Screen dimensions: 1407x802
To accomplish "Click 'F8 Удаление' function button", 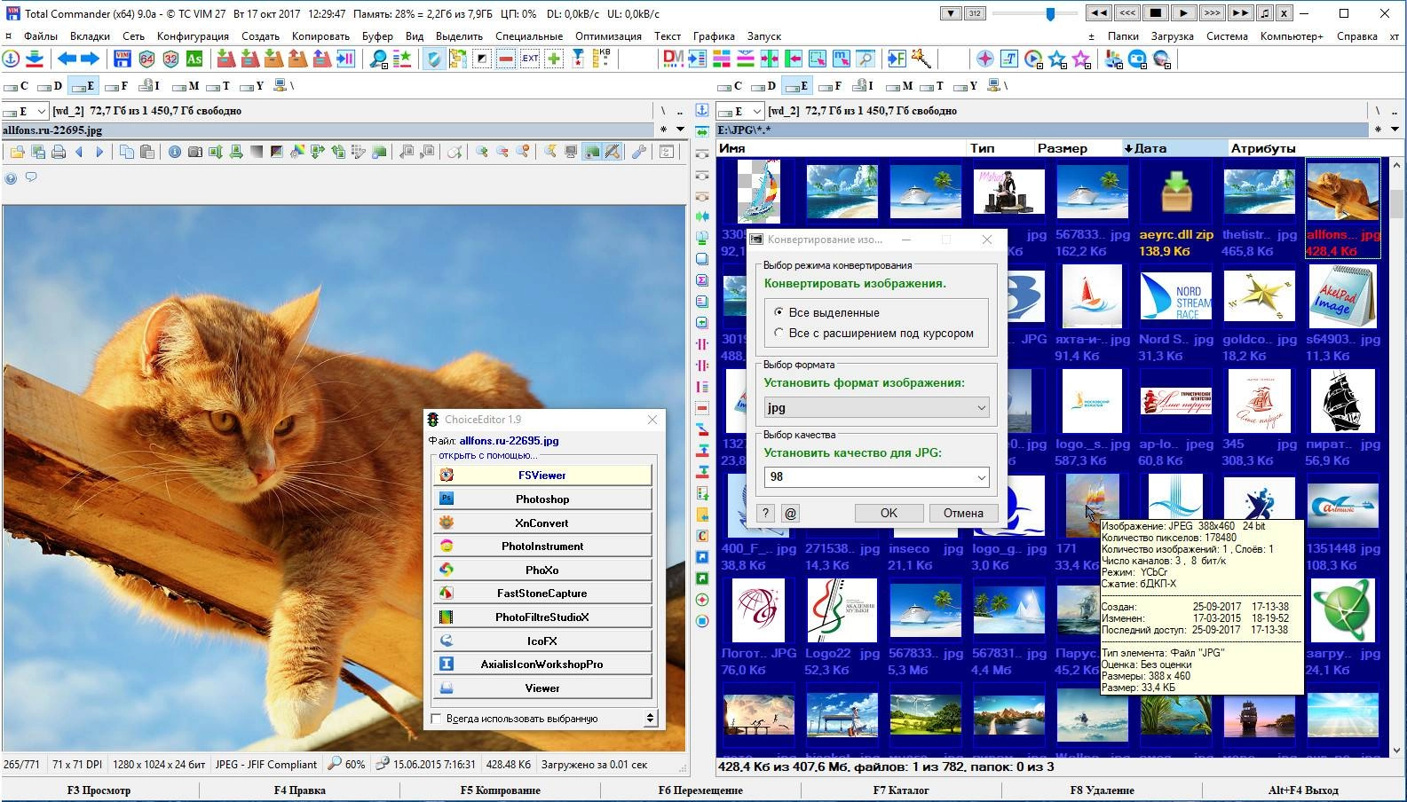I will [1102, 790].
